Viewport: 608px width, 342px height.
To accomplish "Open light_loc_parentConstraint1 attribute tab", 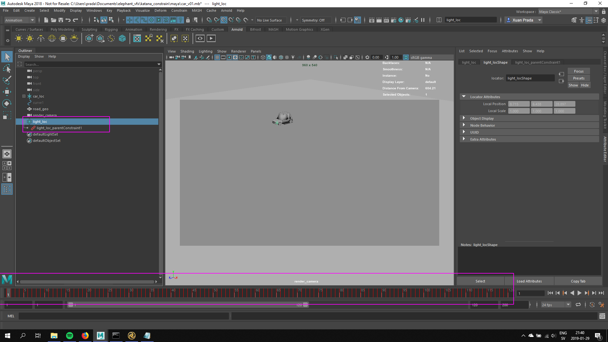I will (x=537, y=62).
